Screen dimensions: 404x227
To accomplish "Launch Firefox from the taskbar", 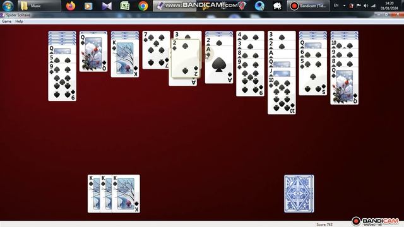I will (70, 6).
